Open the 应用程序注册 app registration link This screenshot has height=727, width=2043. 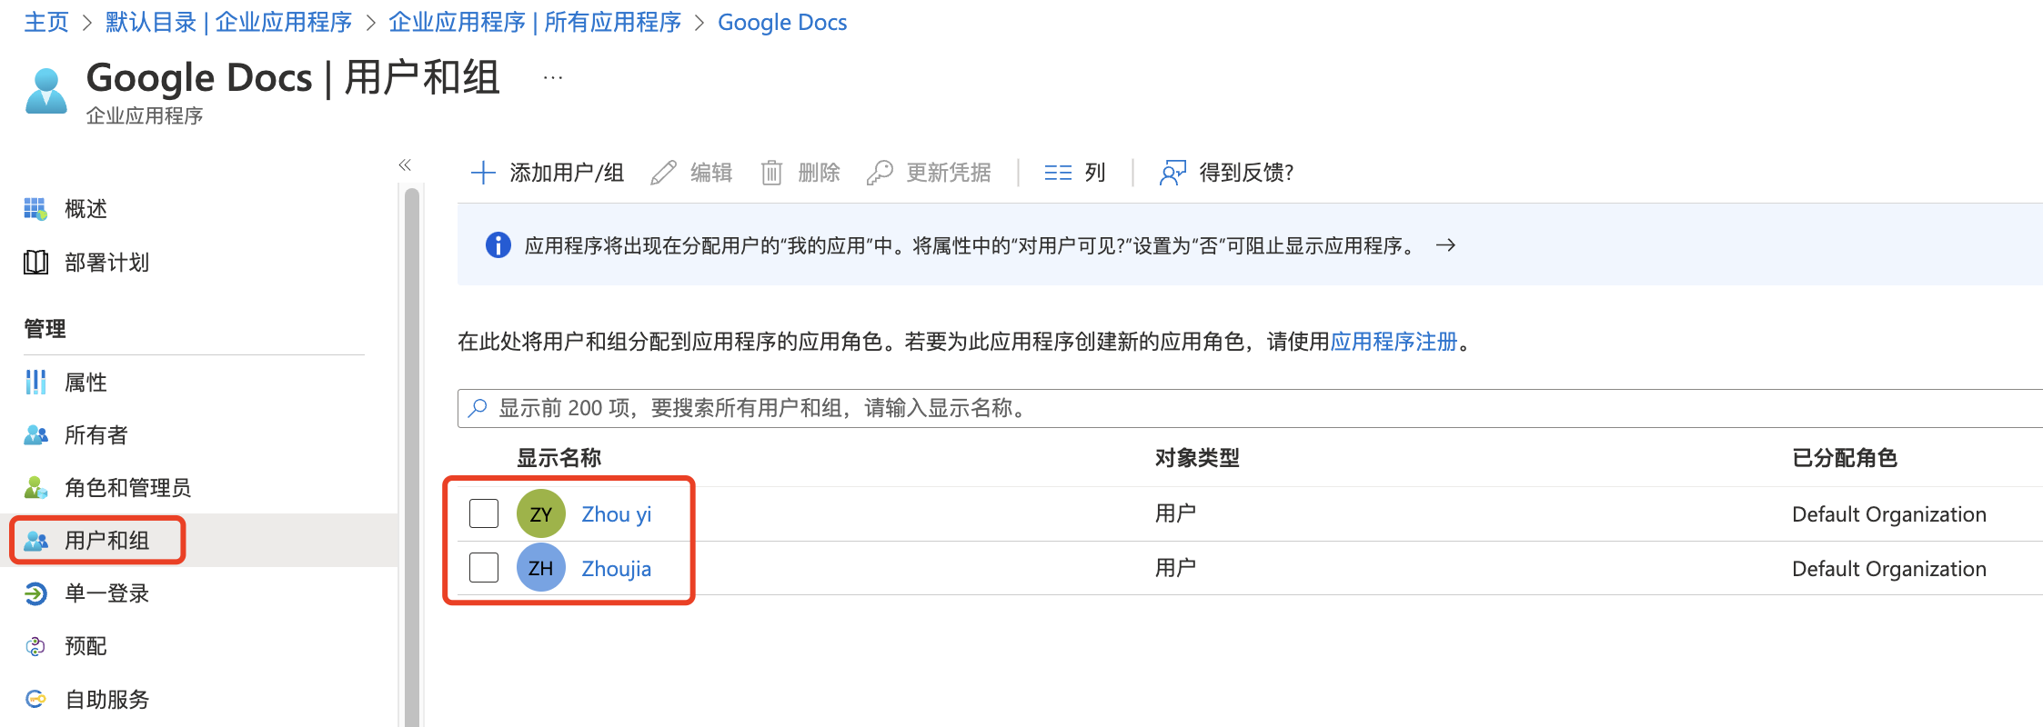click(1394, 342)
